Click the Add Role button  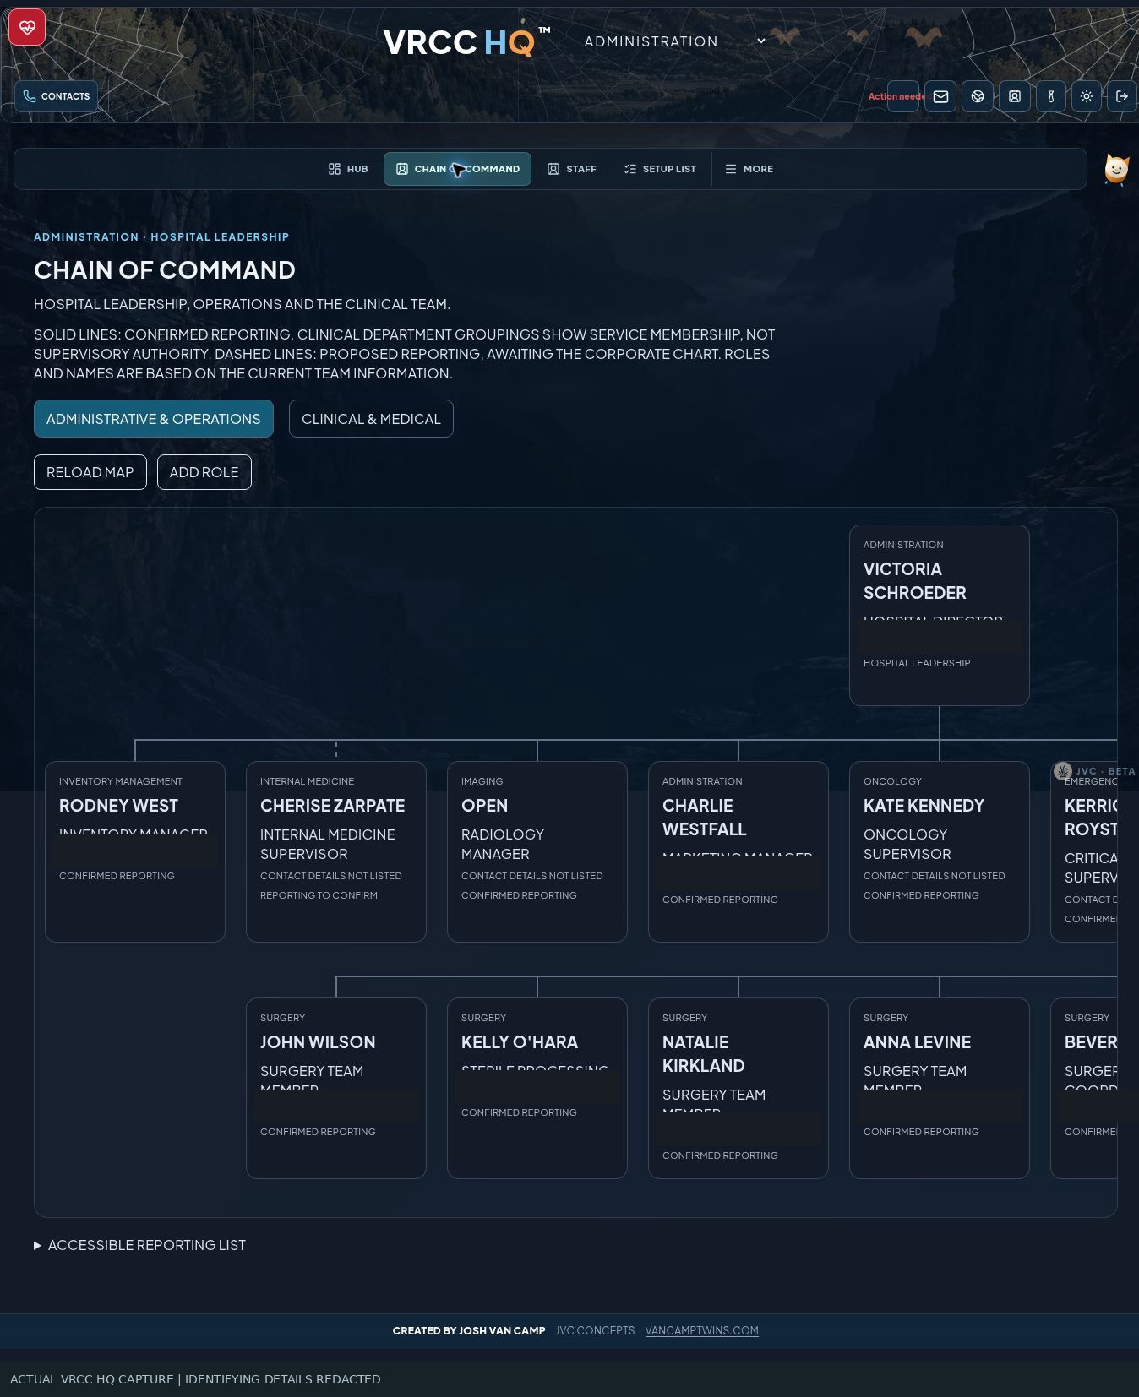coord(204,472)
